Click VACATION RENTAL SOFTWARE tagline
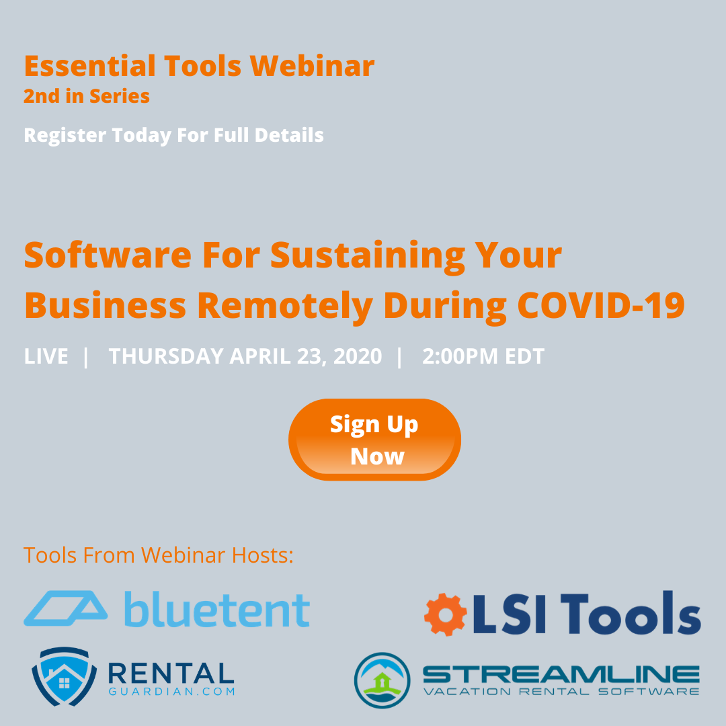This screenshot has width=726, height=726. click(x=561, y=691)
